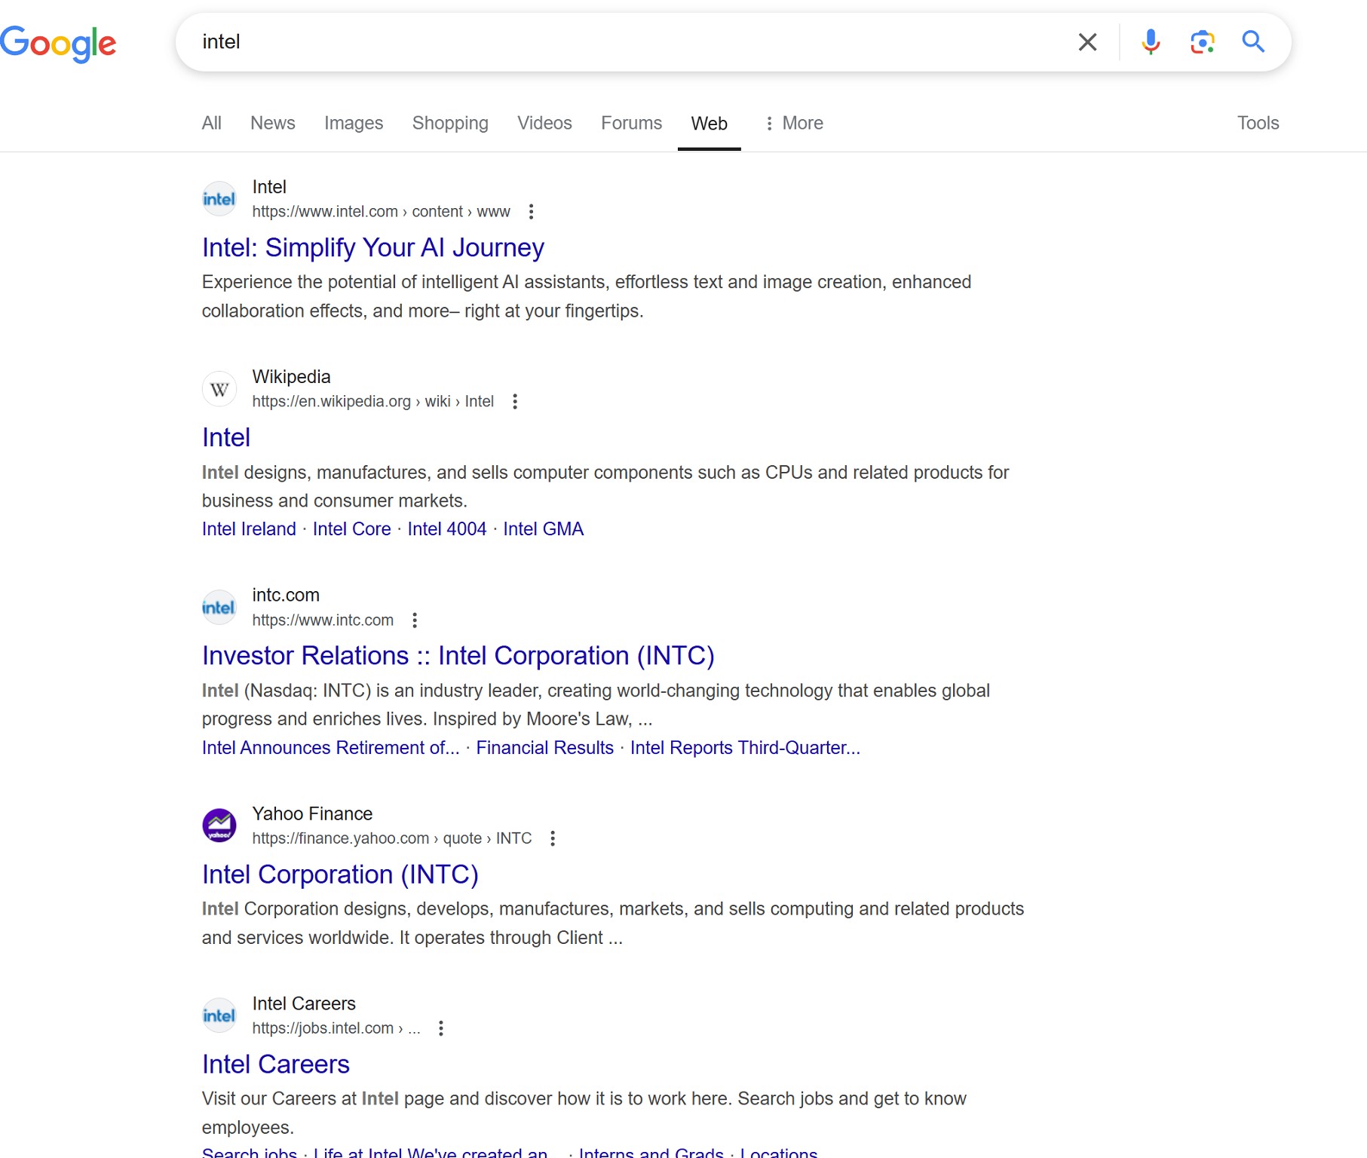Viewport: 1367px width, 1158px height.
Task: Open the Financial Results sitelink
Action: tap(545, 748)
